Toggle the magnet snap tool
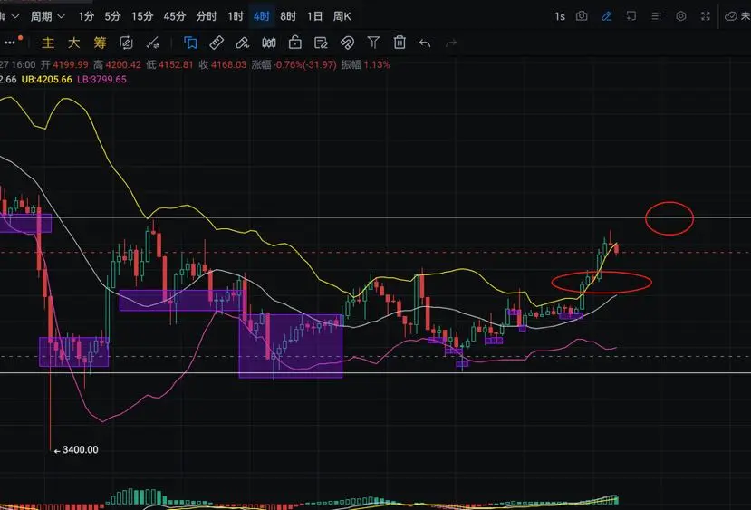 click(x=347, y=43)
